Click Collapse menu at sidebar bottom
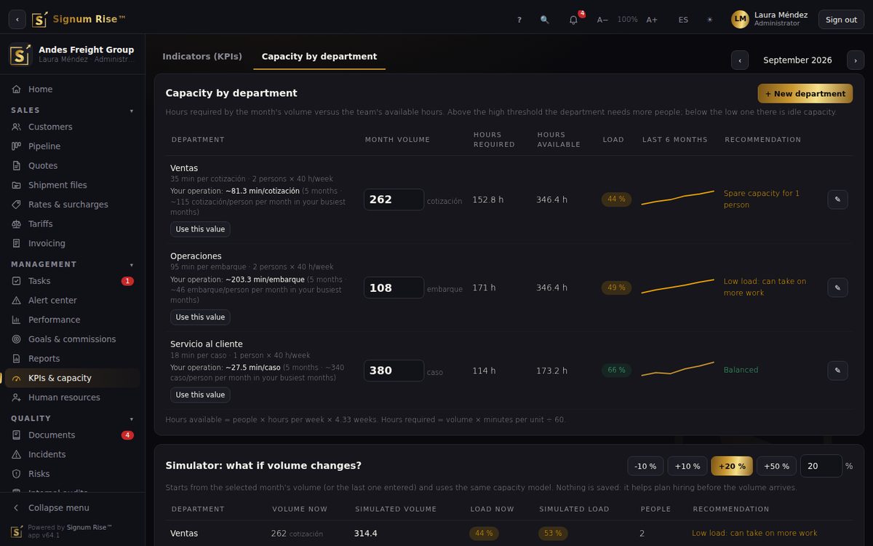The width and height of the screenshot is (873, 546). (73, 507)
